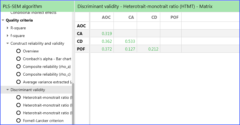This screenshot has width=240, height=125.
Task: Click the 0.212 value in POF row
Action: click(153, 49)
